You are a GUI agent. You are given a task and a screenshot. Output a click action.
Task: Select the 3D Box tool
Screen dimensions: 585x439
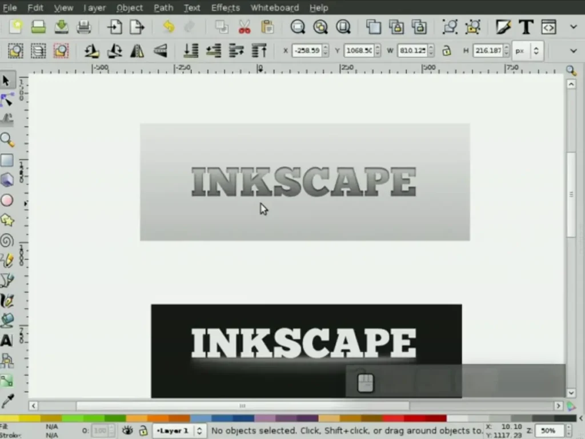click(7, 180)
